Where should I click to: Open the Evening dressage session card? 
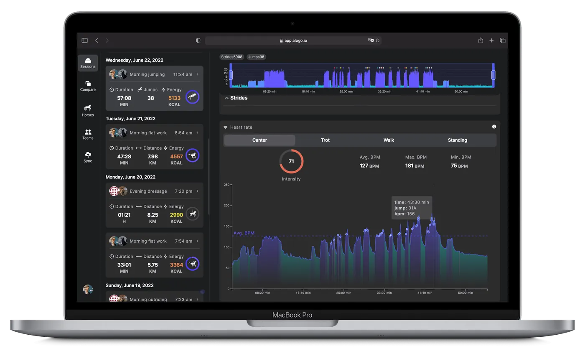[x=154, y=205]
